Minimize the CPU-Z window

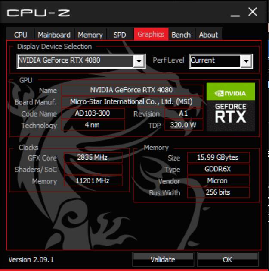coord(235,13)
